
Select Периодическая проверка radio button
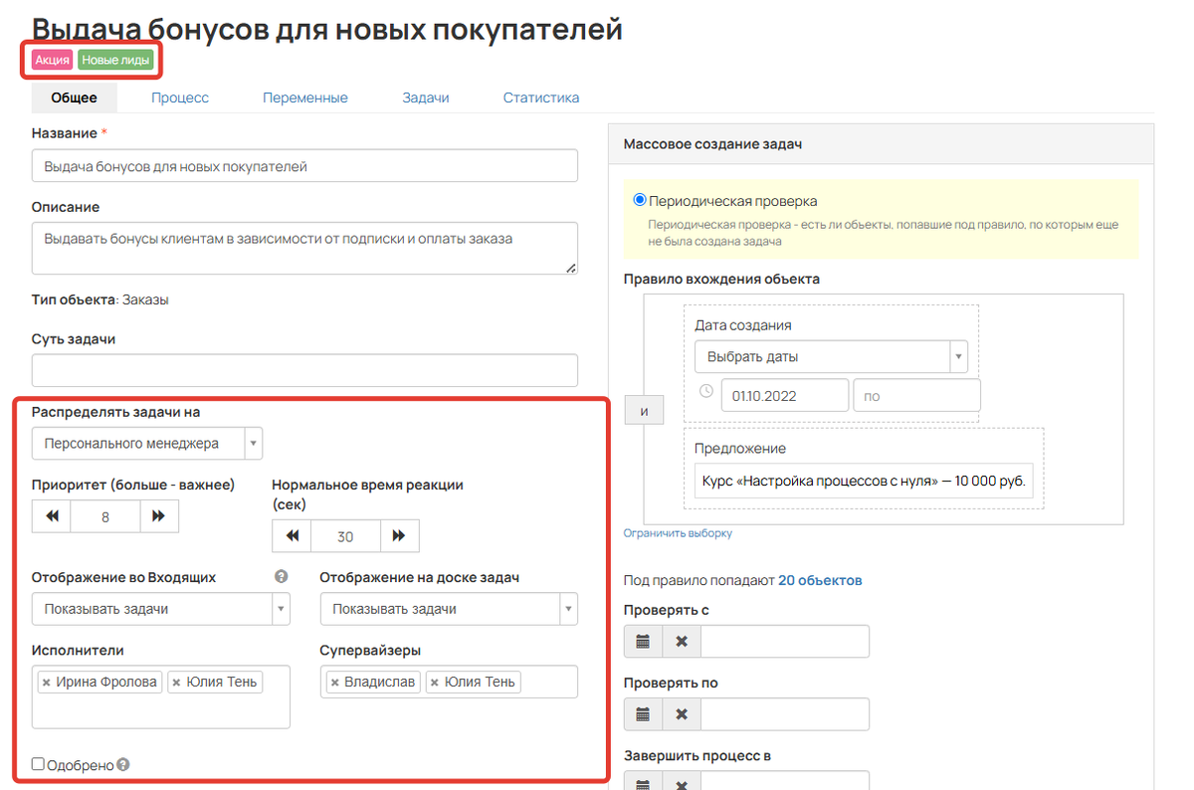tap(640, 200)
